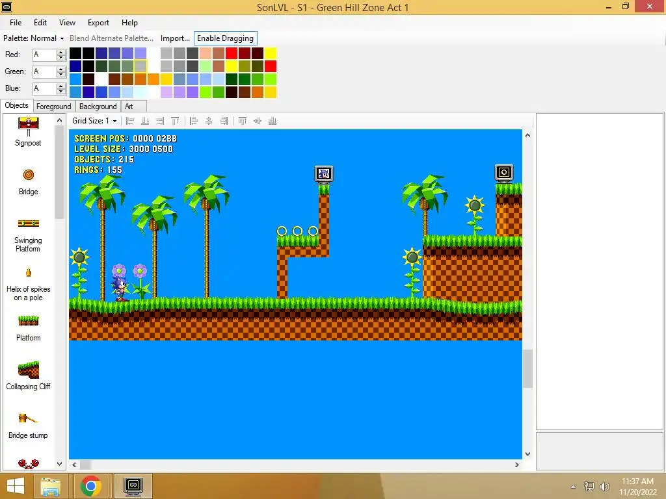Click the level view's scroll-up arrow
Screen dimensions: 666x499
(528, 135)
